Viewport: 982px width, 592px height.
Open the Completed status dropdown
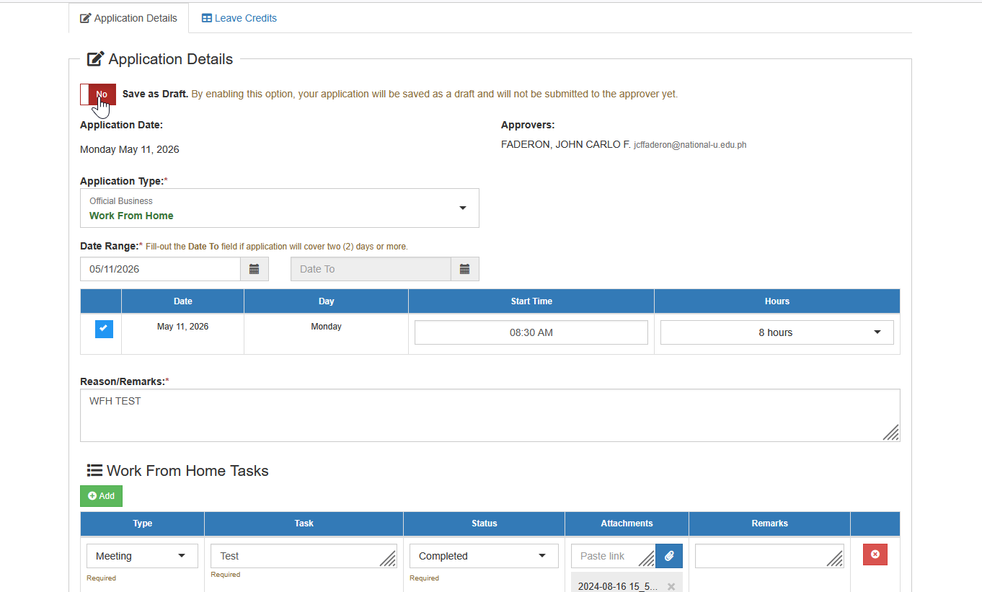(484, 556)
